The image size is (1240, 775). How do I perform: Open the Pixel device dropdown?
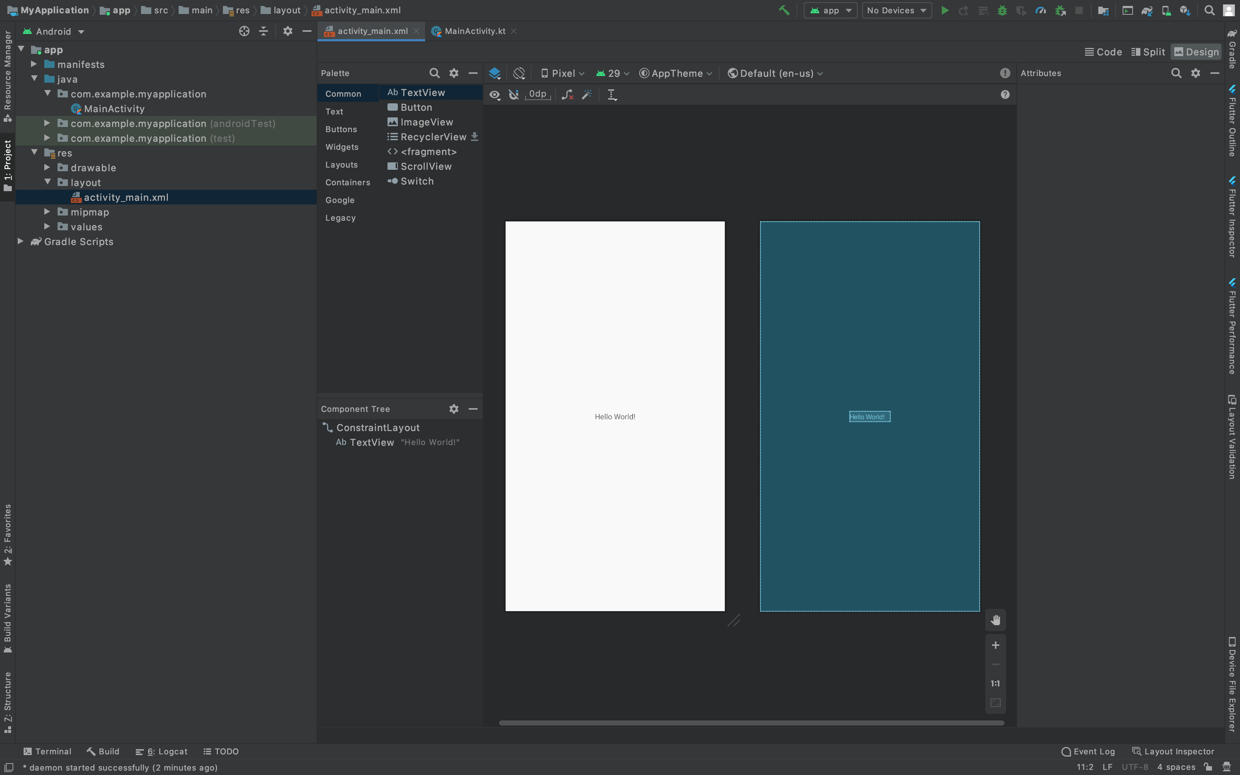click(562, 73)
